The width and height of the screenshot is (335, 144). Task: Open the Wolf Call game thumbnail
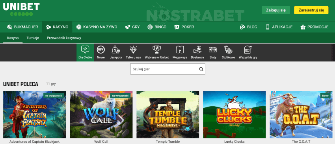click(101, 115)
